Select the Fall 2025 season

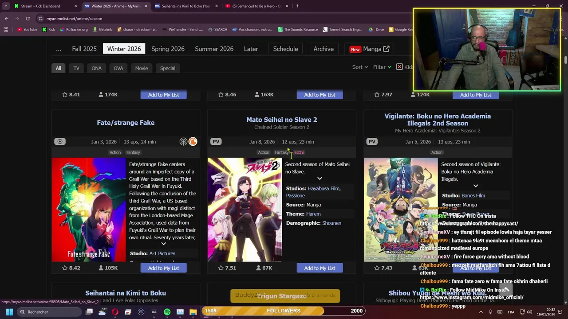84,49
